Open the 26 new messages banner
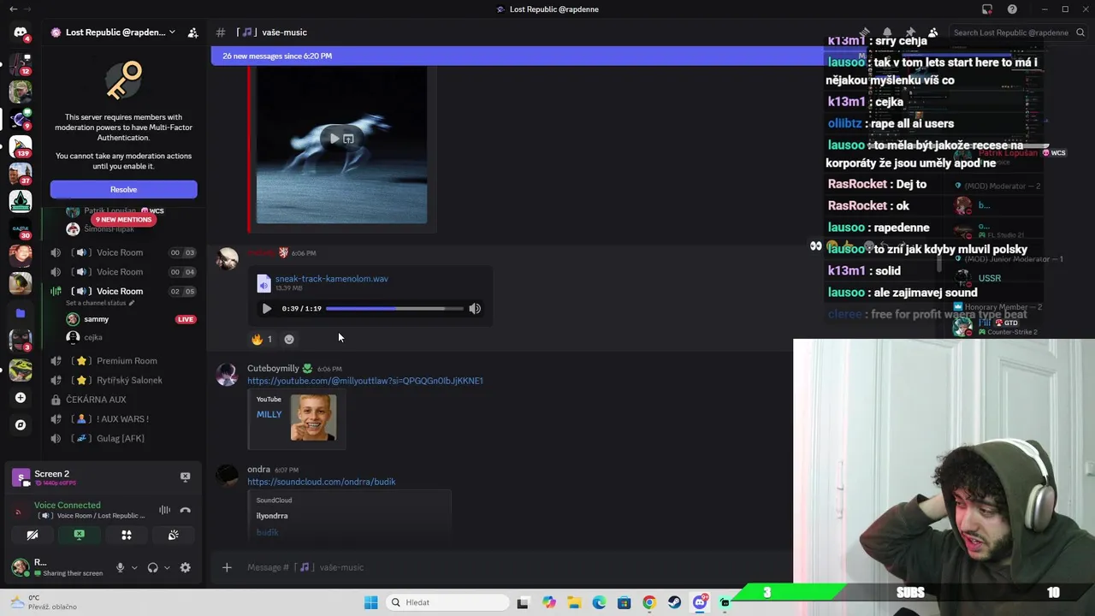The width and height of the screenshot is (1095, 616). tap(517, 56)
